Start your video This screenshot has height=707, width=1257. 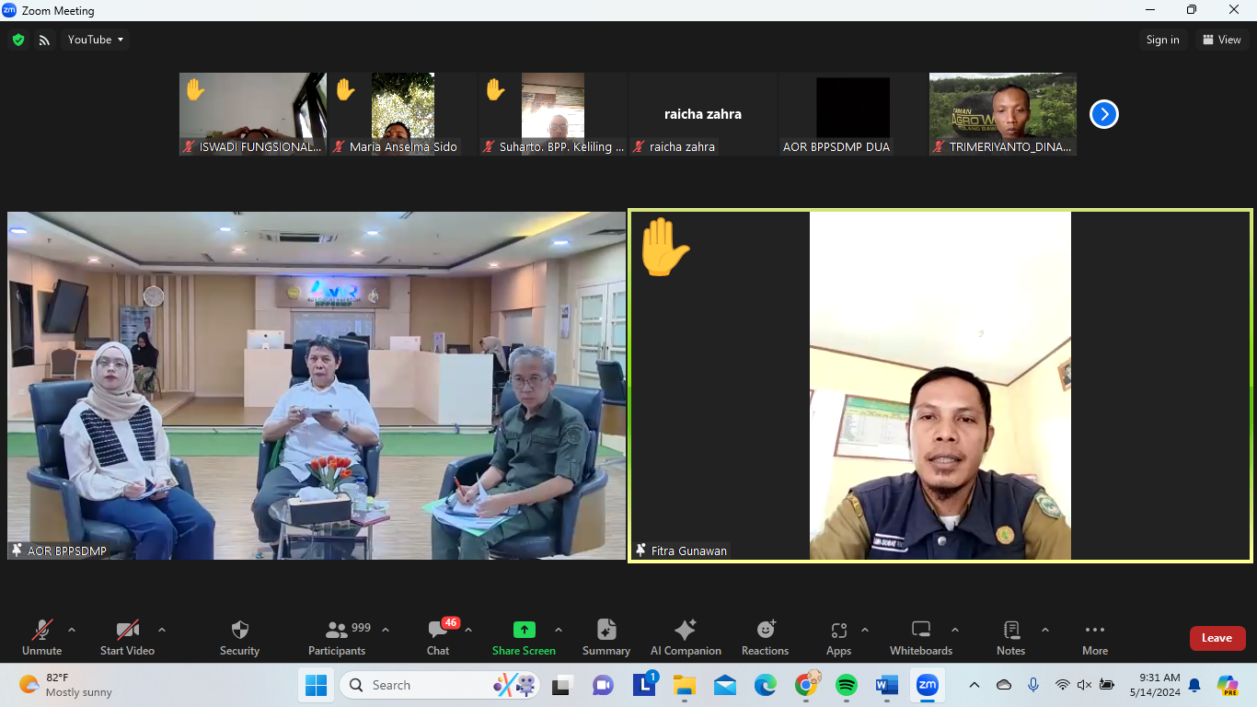126,635
